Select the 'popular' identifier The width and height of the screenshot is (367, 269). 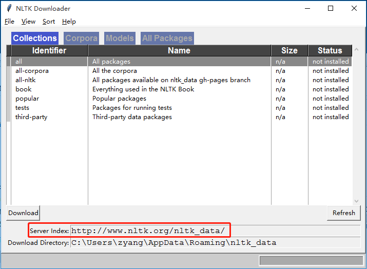tap(27, 99)
